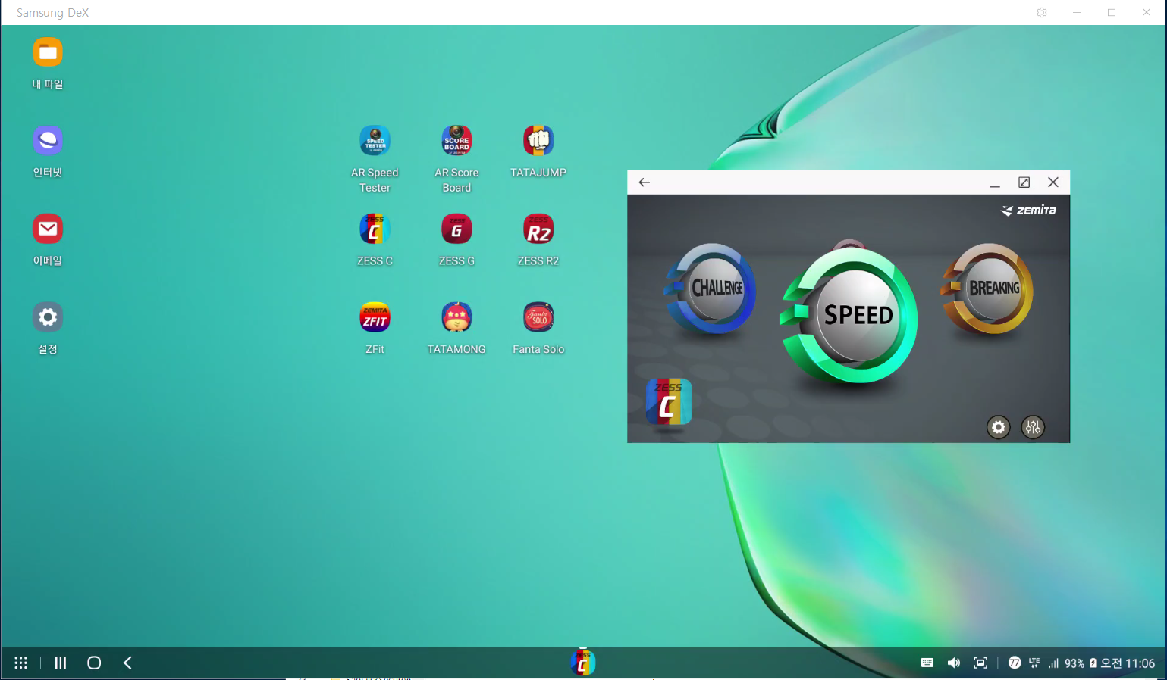Open the Settings gear desktop icon
Viewport: 1167px width, 680px height.
[x=48, y=317]
